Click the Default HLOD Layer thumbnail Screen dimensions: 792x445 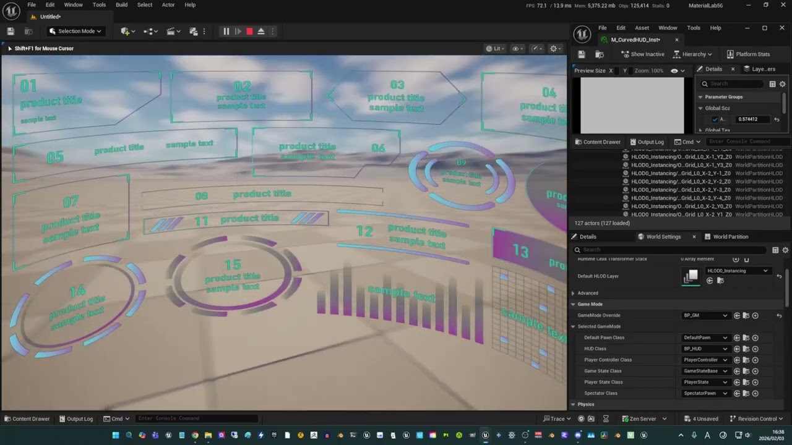point(690,276)
